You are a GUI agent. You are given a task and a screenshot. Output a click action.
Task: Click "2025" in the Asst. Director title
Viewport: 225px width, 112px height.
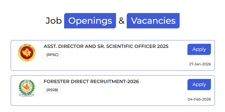(163, 46)
